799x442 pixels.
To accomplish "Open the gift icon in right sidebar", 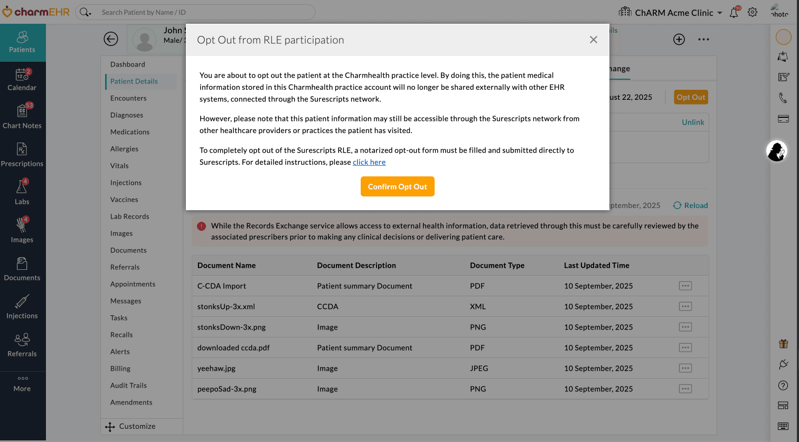I will click(x=783, y=343).
